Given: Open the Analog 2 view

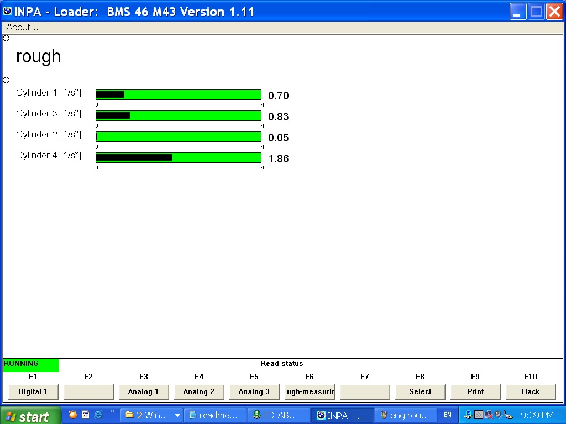Looking at the screenshot, I should (x=199, y=391).
